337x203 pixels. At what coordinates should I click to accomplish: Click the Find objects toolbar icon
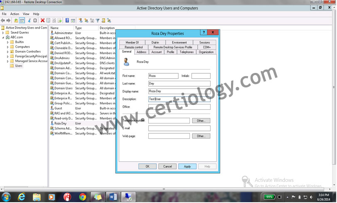point(103,21)
